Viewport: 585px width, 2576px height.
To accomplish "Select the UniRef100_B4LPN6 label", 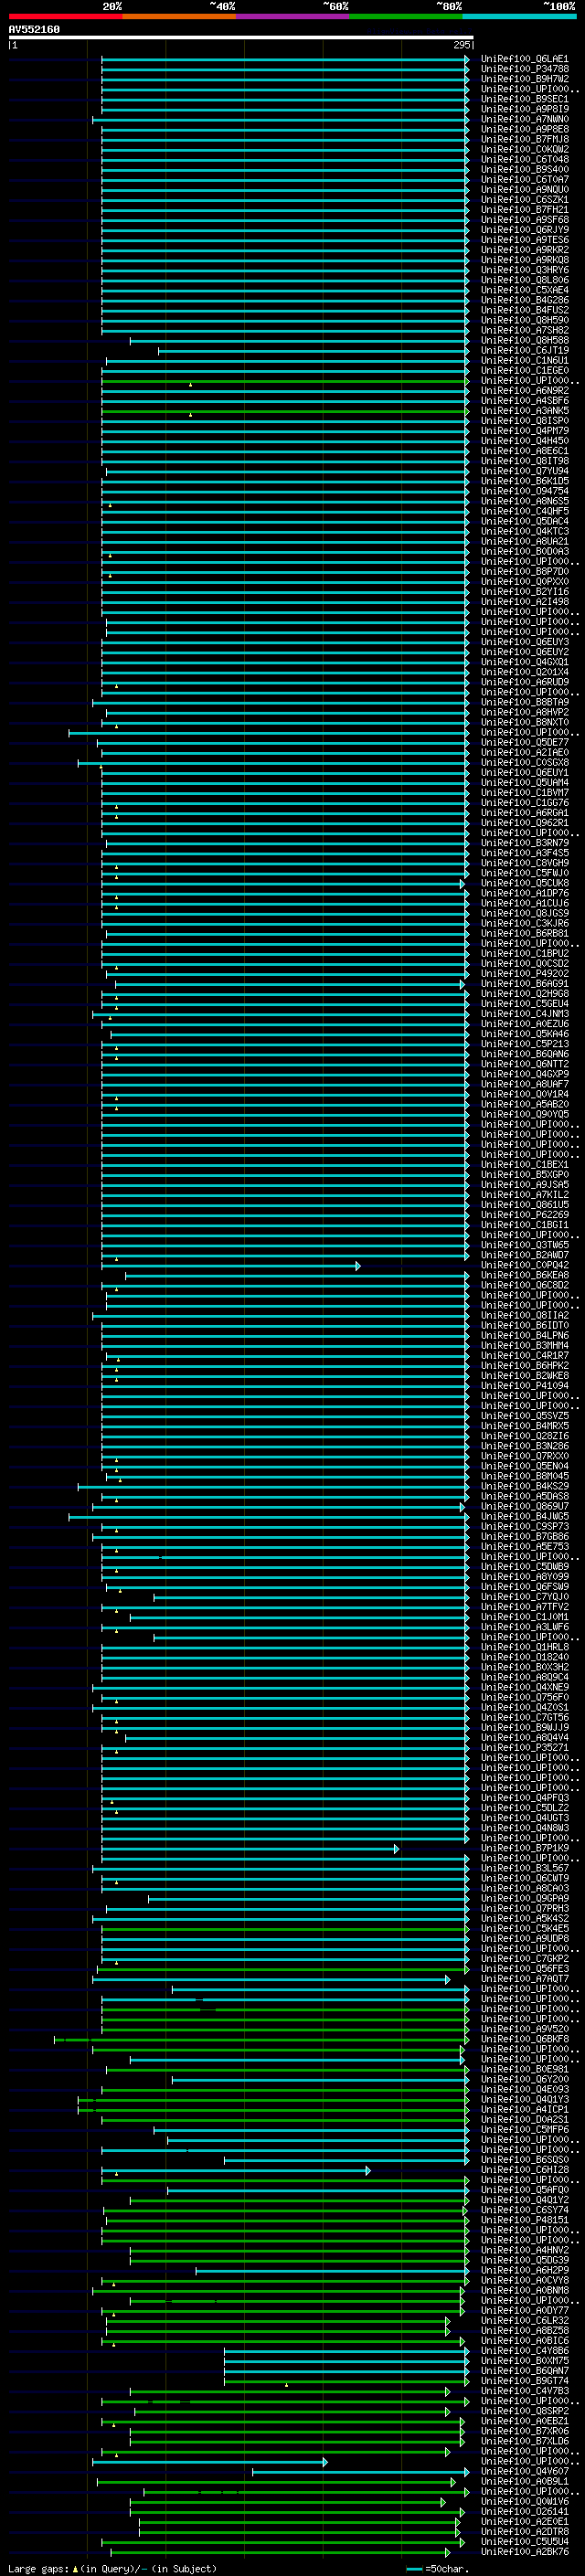I will (524, 1336).
